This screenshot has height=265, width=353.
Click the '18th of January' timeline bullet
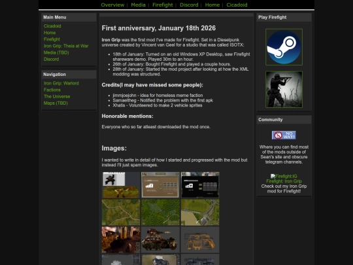coord(181,57)
